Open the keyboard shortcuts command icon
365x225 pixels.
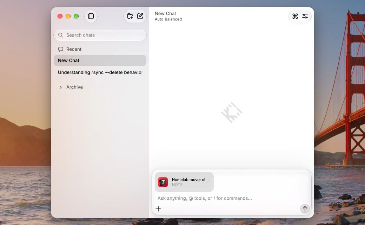point(295,16)
